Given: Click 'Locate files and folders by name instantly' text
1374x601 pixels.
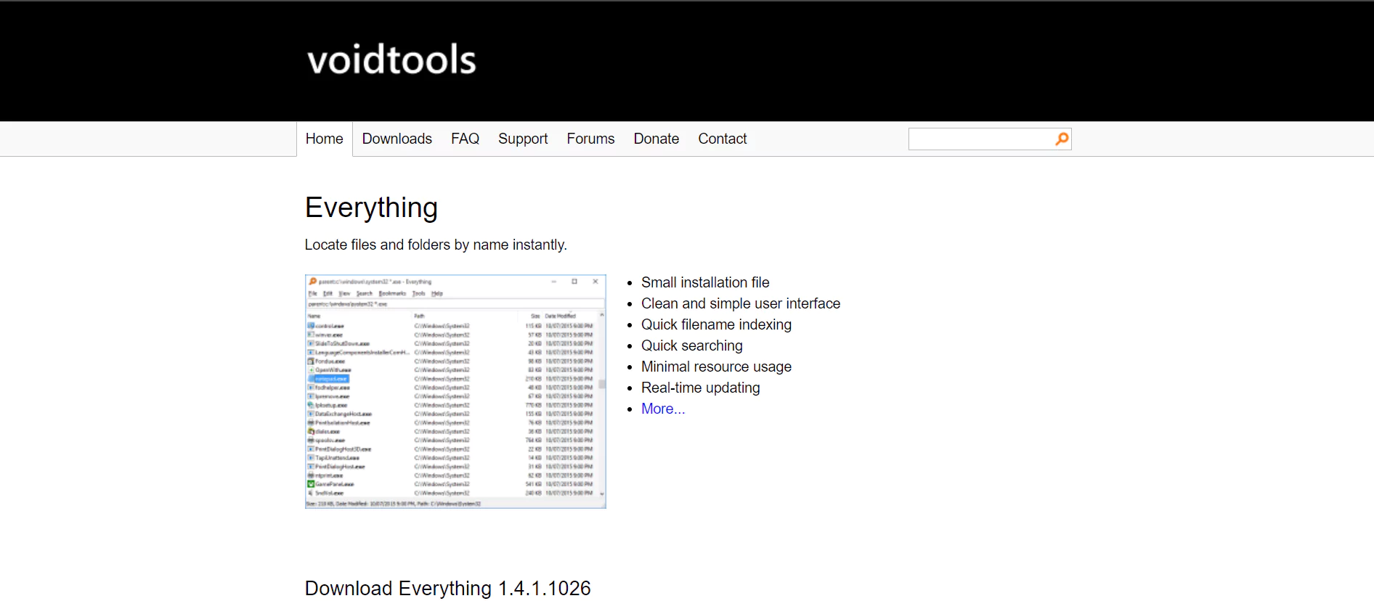Looking at the screenshot, I should [436, 245].
